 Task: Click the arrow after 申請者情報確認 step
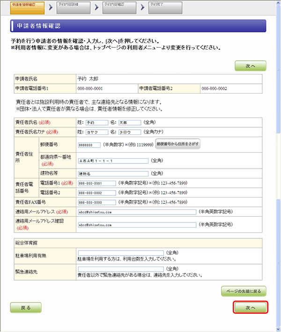pyautogui.click(x=51, y=7)
